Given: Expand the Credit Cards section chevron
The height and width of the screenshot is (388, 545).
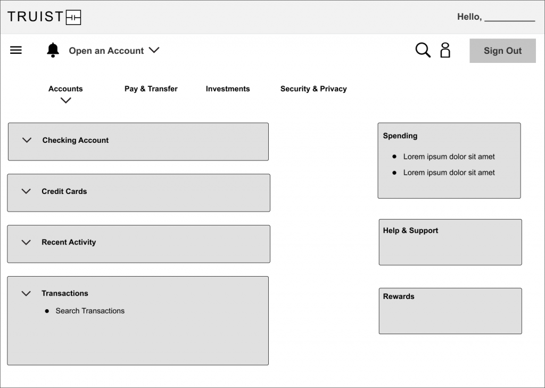Looking at the screenshot, I should click(x=26, y=191).
